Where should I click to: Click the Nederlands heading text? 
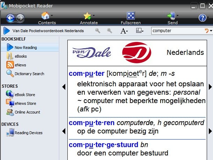coord(185,52)
